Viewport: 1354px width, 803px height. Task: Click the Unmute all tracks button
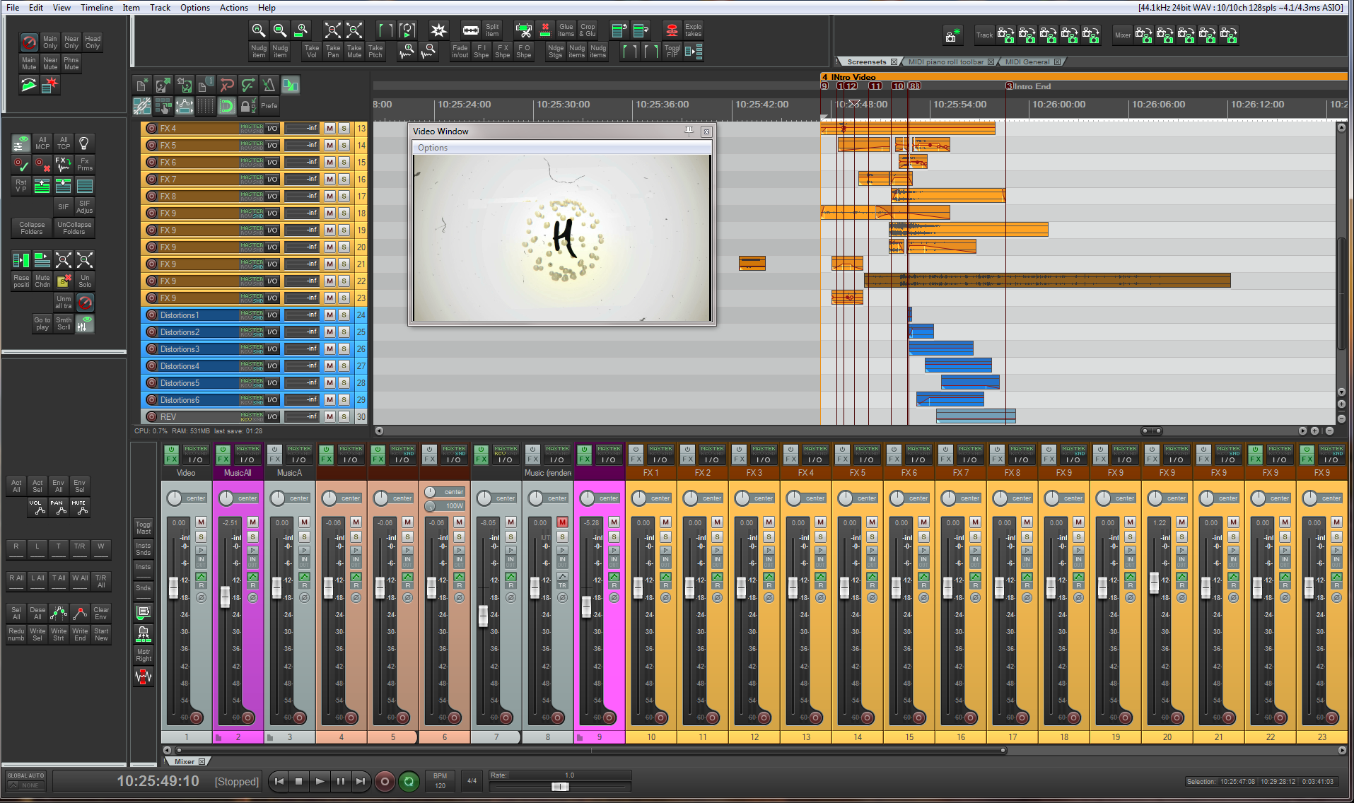[63, 303]
